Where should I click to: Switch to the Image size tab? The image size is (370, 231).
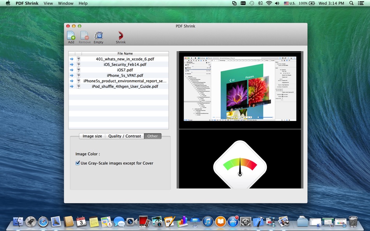(92, 136)
